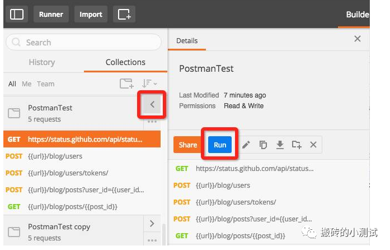The image size is (390, 250).
Task: Open details POST {{url}}/blog/users request
Action: click(269, 185)
